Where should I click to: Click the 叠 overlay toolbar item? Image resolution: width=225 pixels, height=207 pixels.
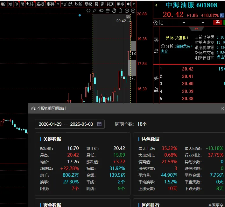(96, 4)
